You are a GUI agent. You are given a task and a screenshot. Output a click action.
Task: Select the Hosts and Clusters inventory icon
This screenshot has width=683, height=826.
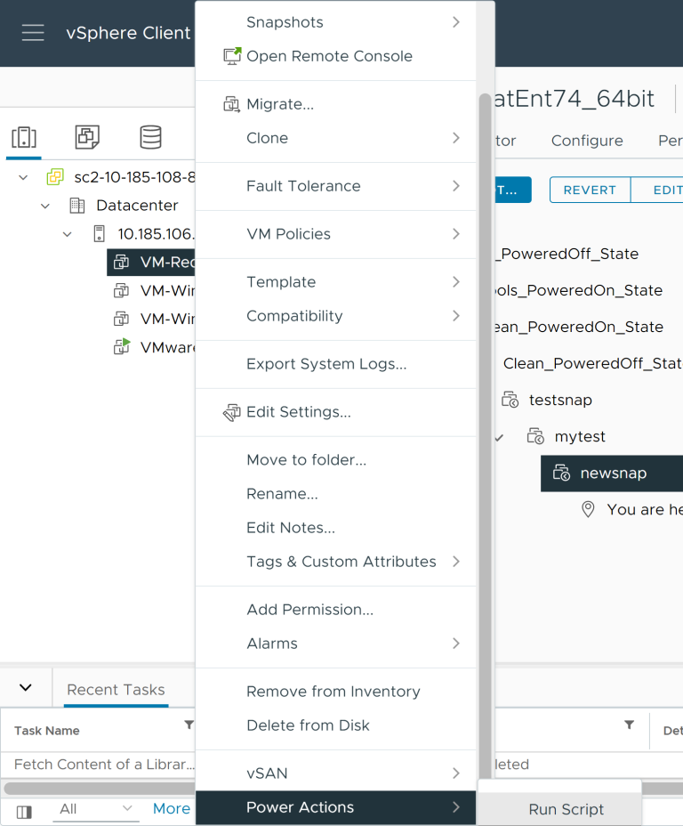click(x=24, y=137)
